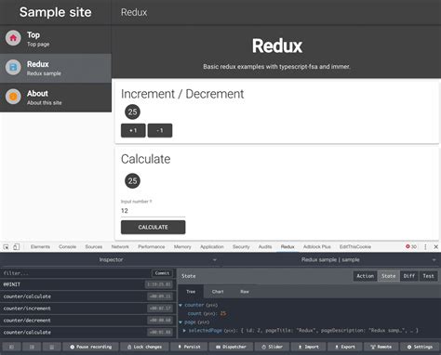Select the Raw sub-tab
Viewport: 441px width, 355px height.
[x=245, y=292]
